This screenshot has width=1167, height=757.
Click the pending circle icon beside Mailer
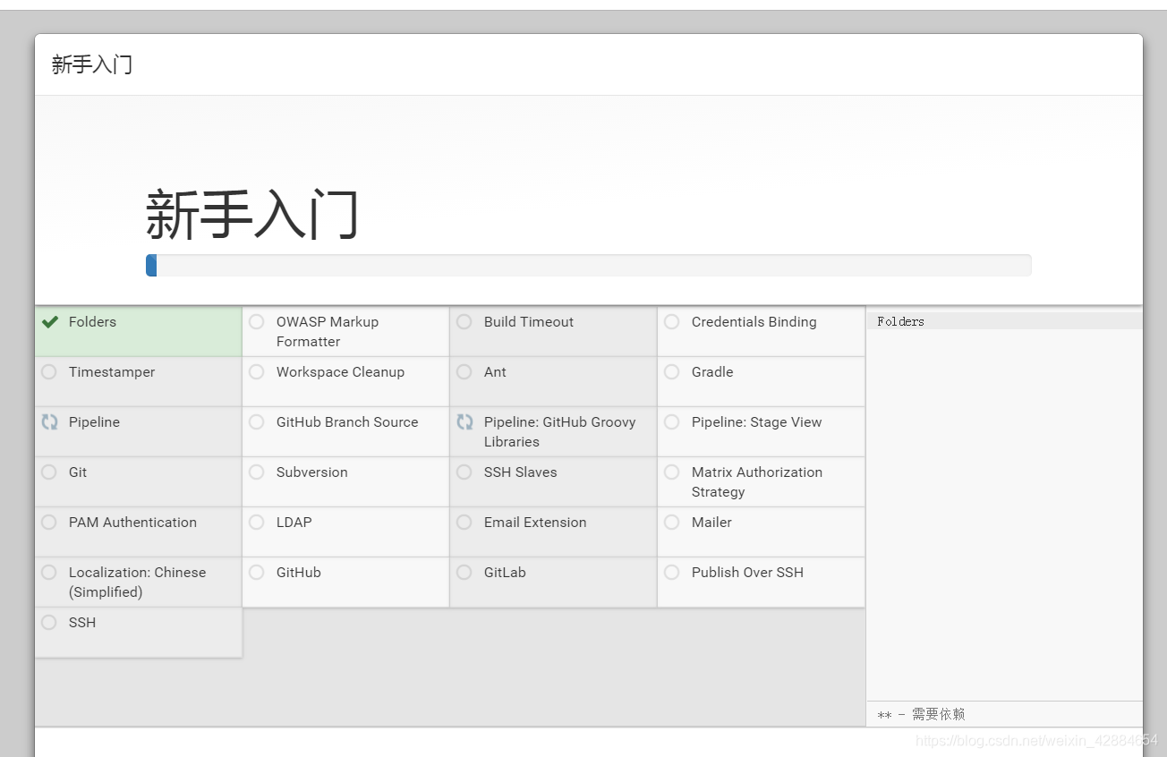pos(672,523)
